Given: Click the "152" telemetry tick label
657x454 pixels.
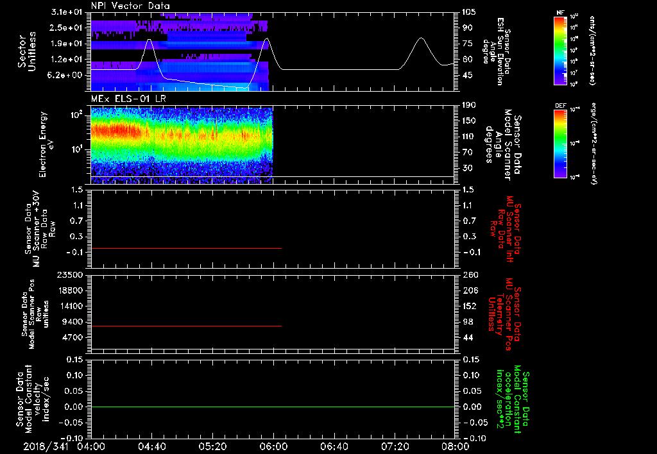Looking at the screenshot, I should pyautogui.click(x=469, y=306).
